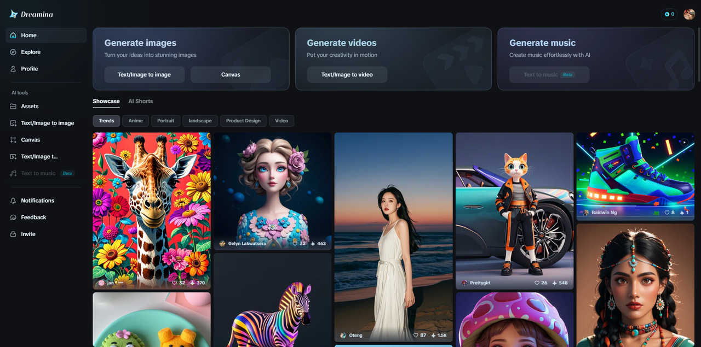Select the landscape filter chip

tap(200, 121)
